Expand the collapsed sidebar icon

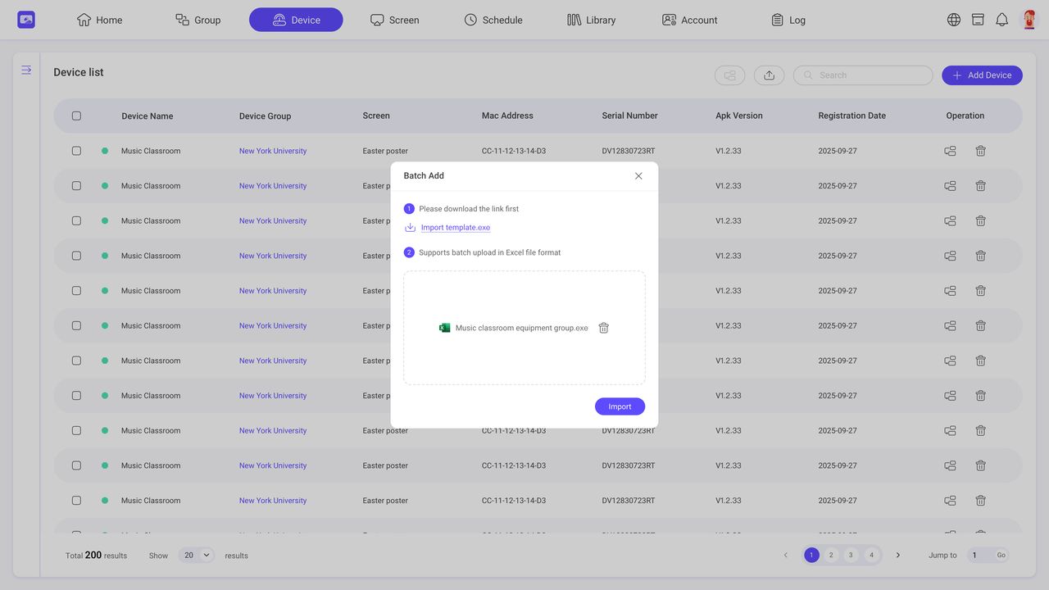26,70
